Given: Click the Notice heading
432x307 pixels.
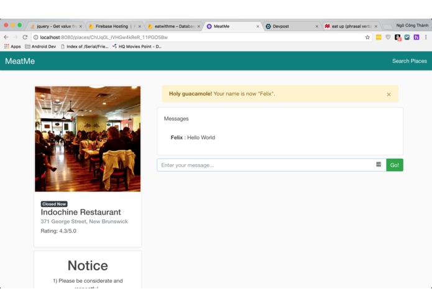Looking at the screenshot, I should (x=88, y=265).
